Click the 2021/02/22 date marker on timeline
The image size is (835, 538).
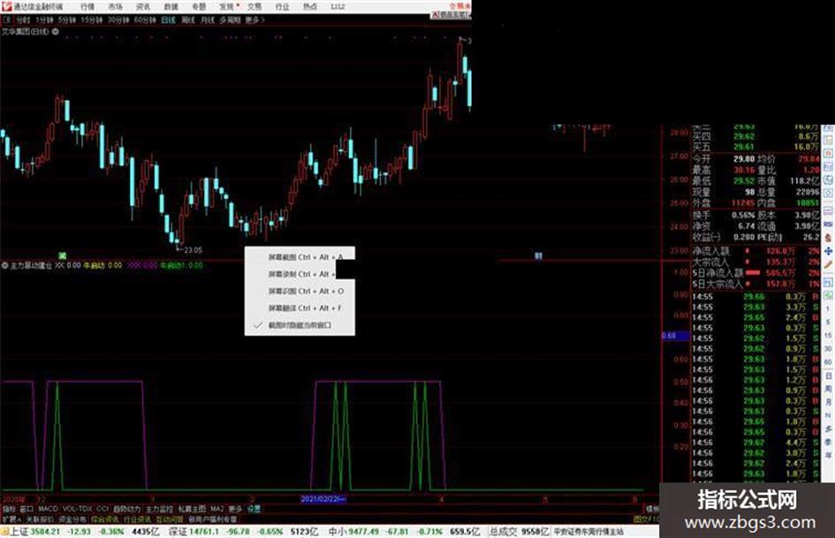tap(323, 499)
